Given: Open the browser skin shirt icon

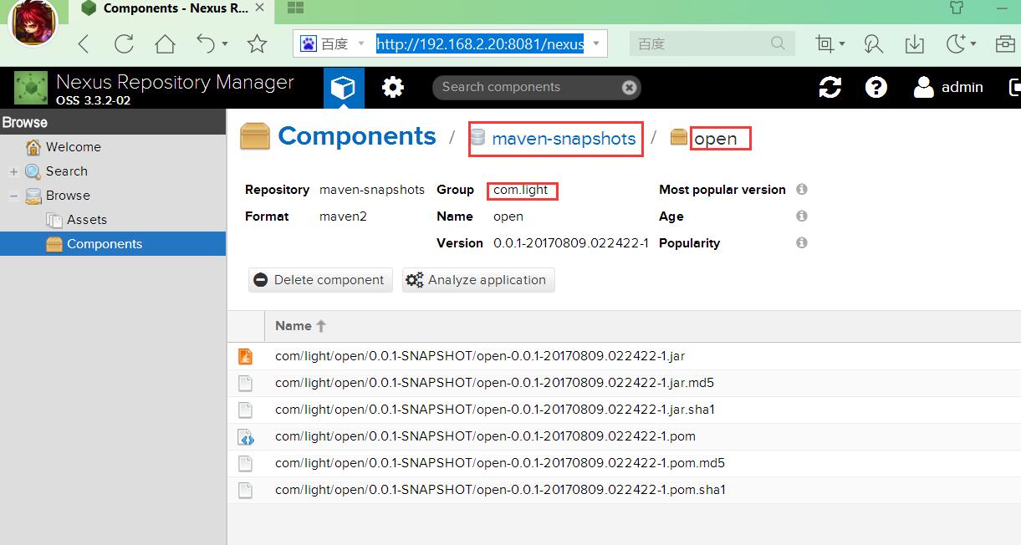Looking at the screenshot, I should [x=957, y=8].
